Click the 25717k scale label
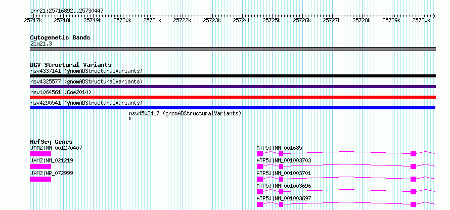This screenshot has height=210, width=450. pos(33,20)
